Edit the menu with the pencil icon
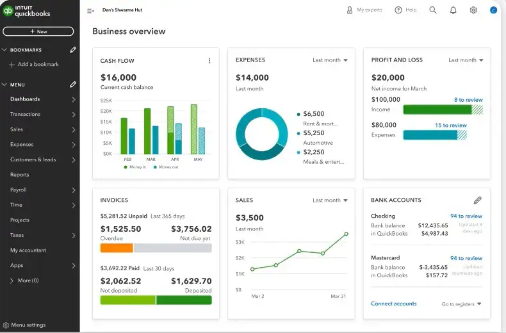Image resolution: width=506 pixels, height=333 pixels. [73, 85]
